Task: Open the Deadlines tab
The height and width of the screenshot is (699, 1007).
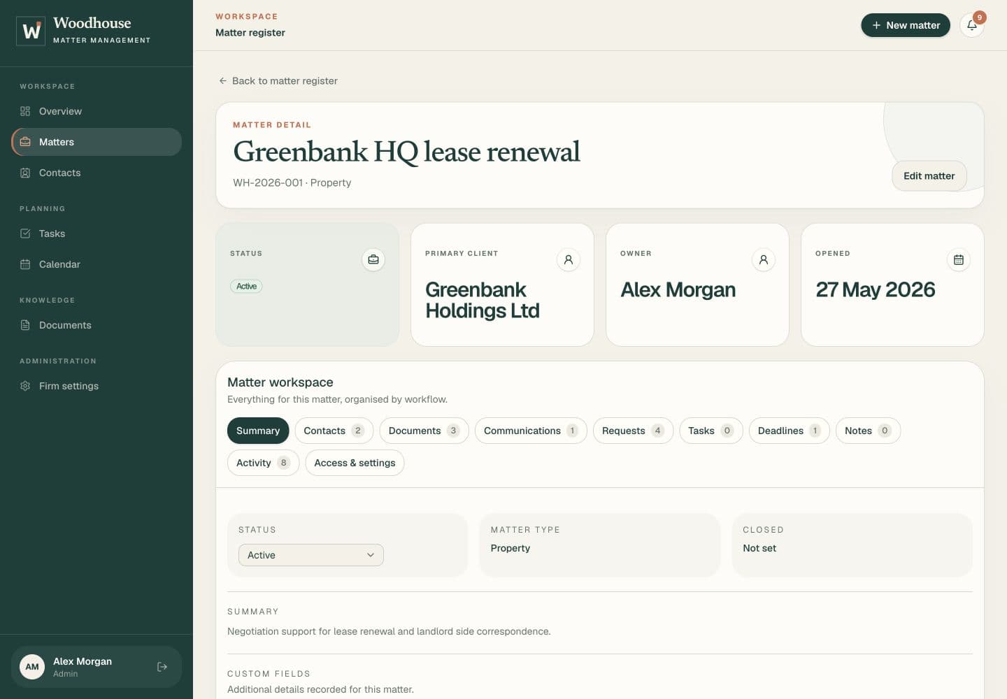Action: 790,431
